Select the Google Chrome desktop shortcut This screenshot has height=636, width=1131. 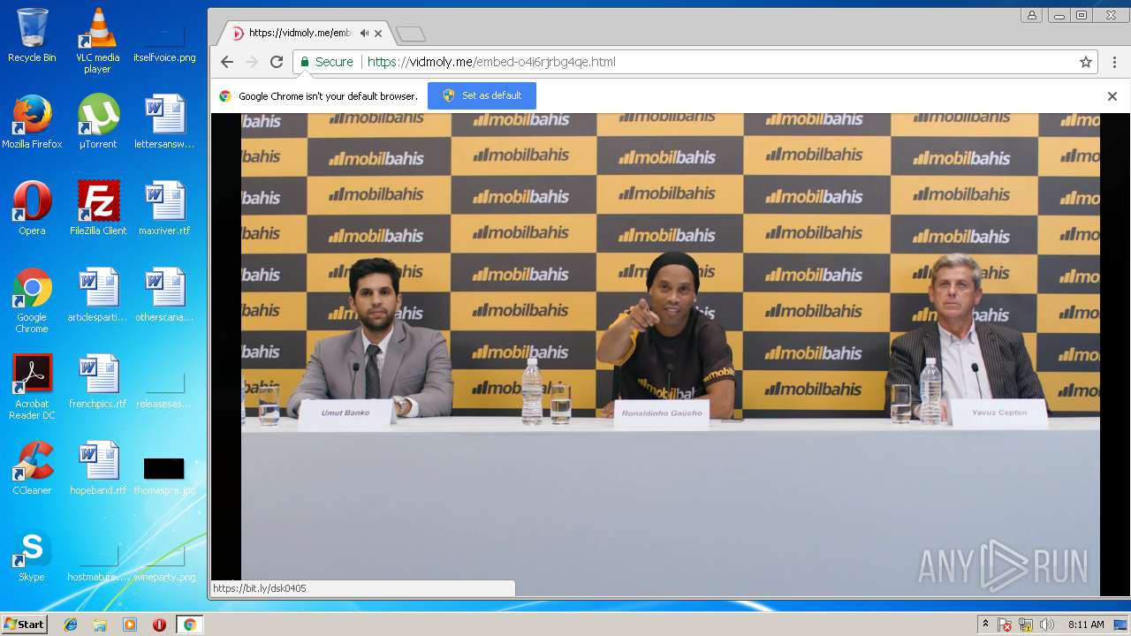point(32,300)
